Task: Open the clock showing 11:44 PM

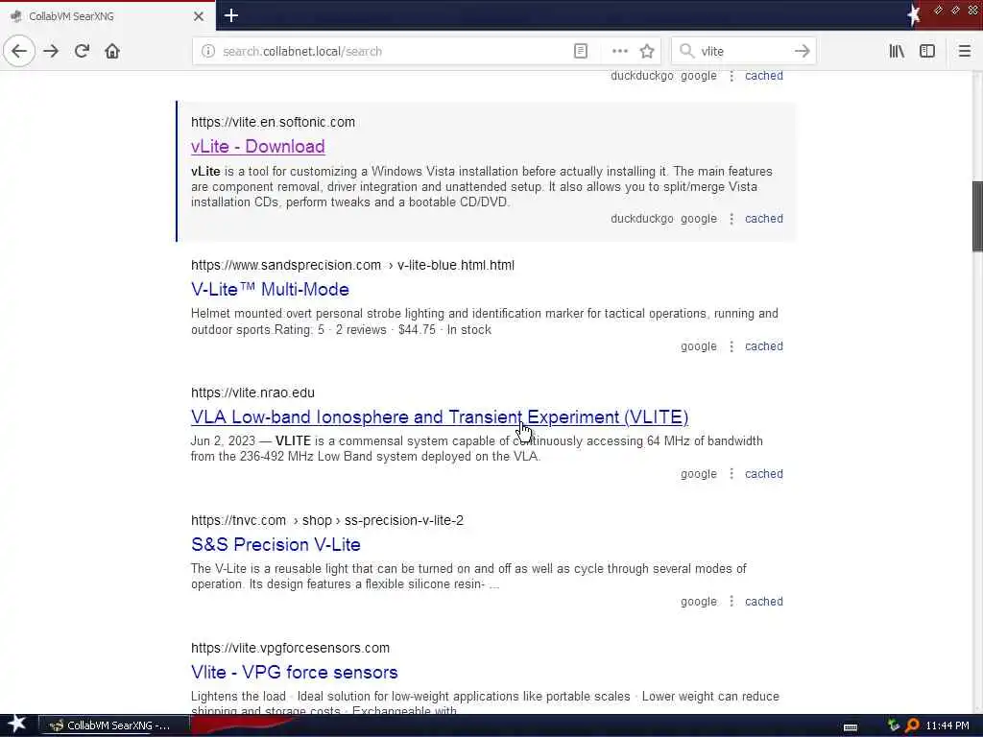Action: pos(947,725)
